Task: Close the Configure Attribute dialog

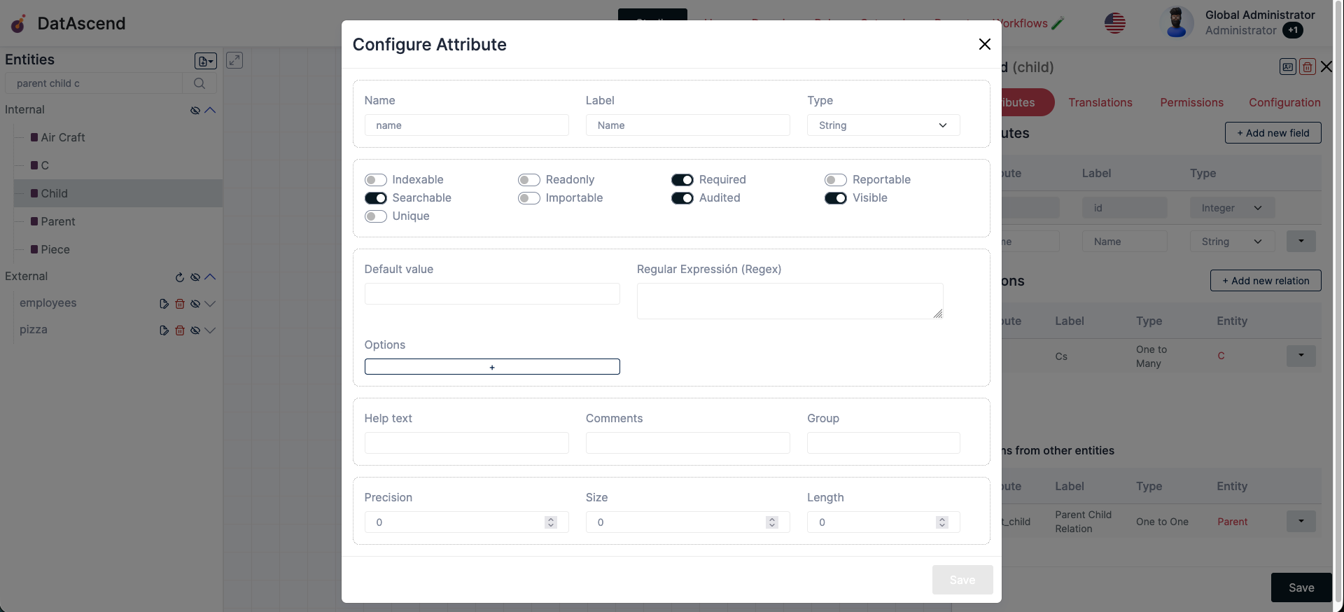Action: [984, 44]
